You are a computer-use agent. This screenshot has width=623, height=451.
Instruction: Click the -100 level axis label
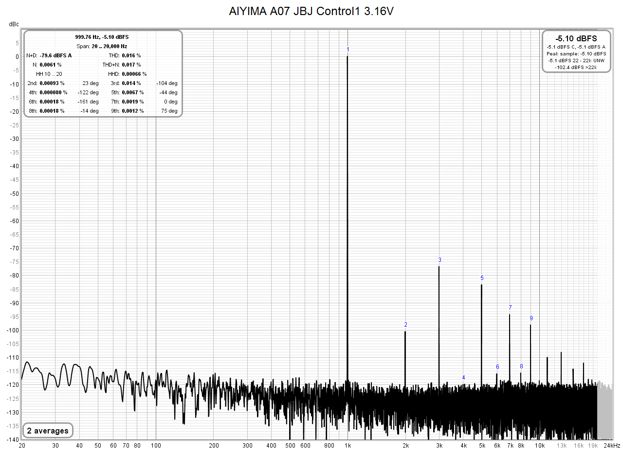12,330
